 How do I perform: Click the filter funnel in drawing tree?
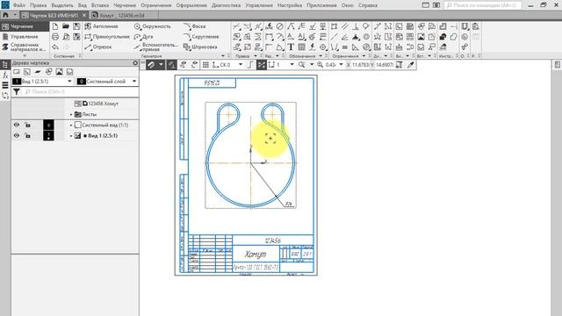coord(17,92)
